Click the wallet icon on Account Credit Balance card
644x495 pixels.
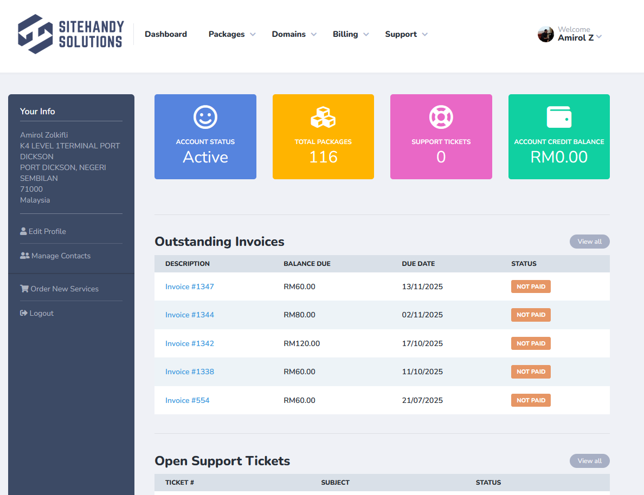[x=559, y=116]
